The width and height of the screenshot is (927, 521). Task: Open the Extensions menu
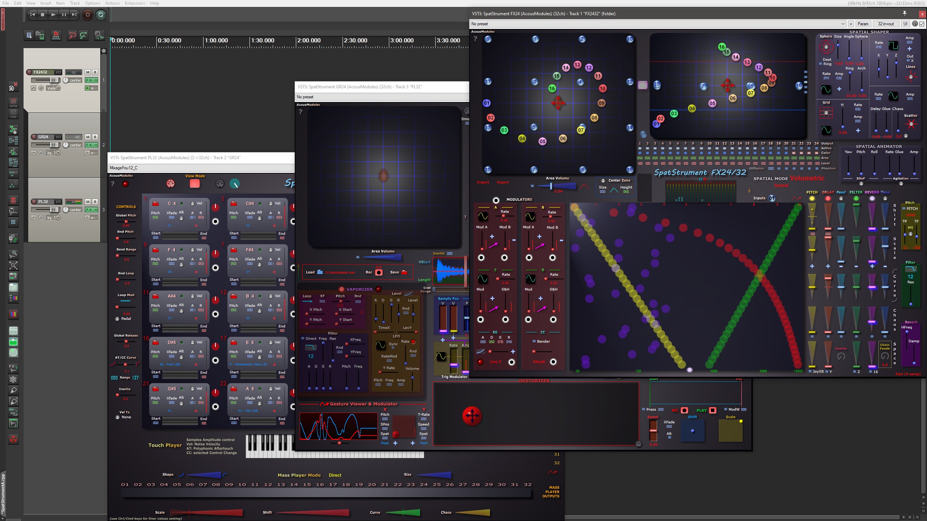click(135, 3)
